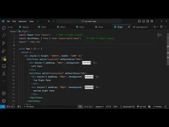The height and width of the screenshot is (127, 169).
Task: Close the 47.jsx tab
Action: (x=129, y=27)
